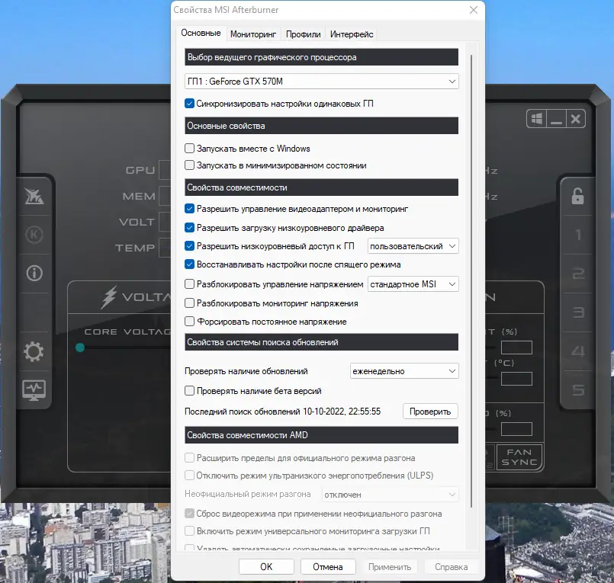
Task: Toggle Расширить пределы для официального режима разгона
Action: click(189, 457)
